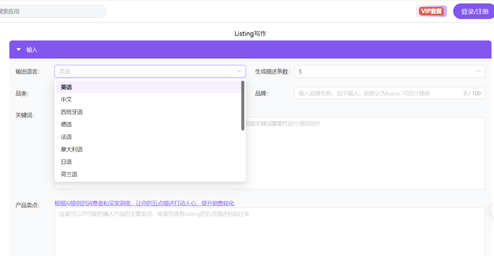Image resolution: width=494 pixels, height=256 pixels.
Task: Choose 中文 as output language
Action: click(148, 100)
